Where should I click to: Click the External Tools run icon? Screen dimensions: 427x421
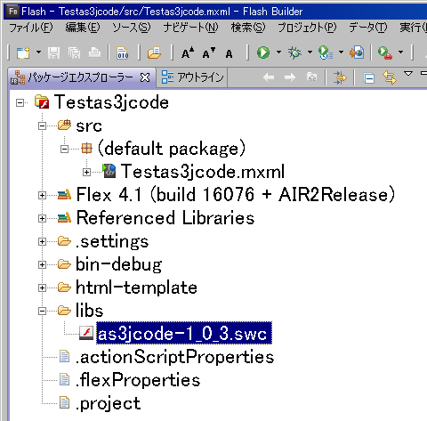tap(385, 53)
